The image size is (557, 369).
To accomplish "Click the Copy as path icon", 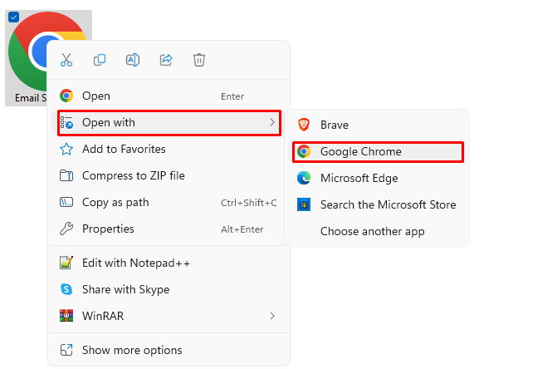I will (x=66, y=202).
